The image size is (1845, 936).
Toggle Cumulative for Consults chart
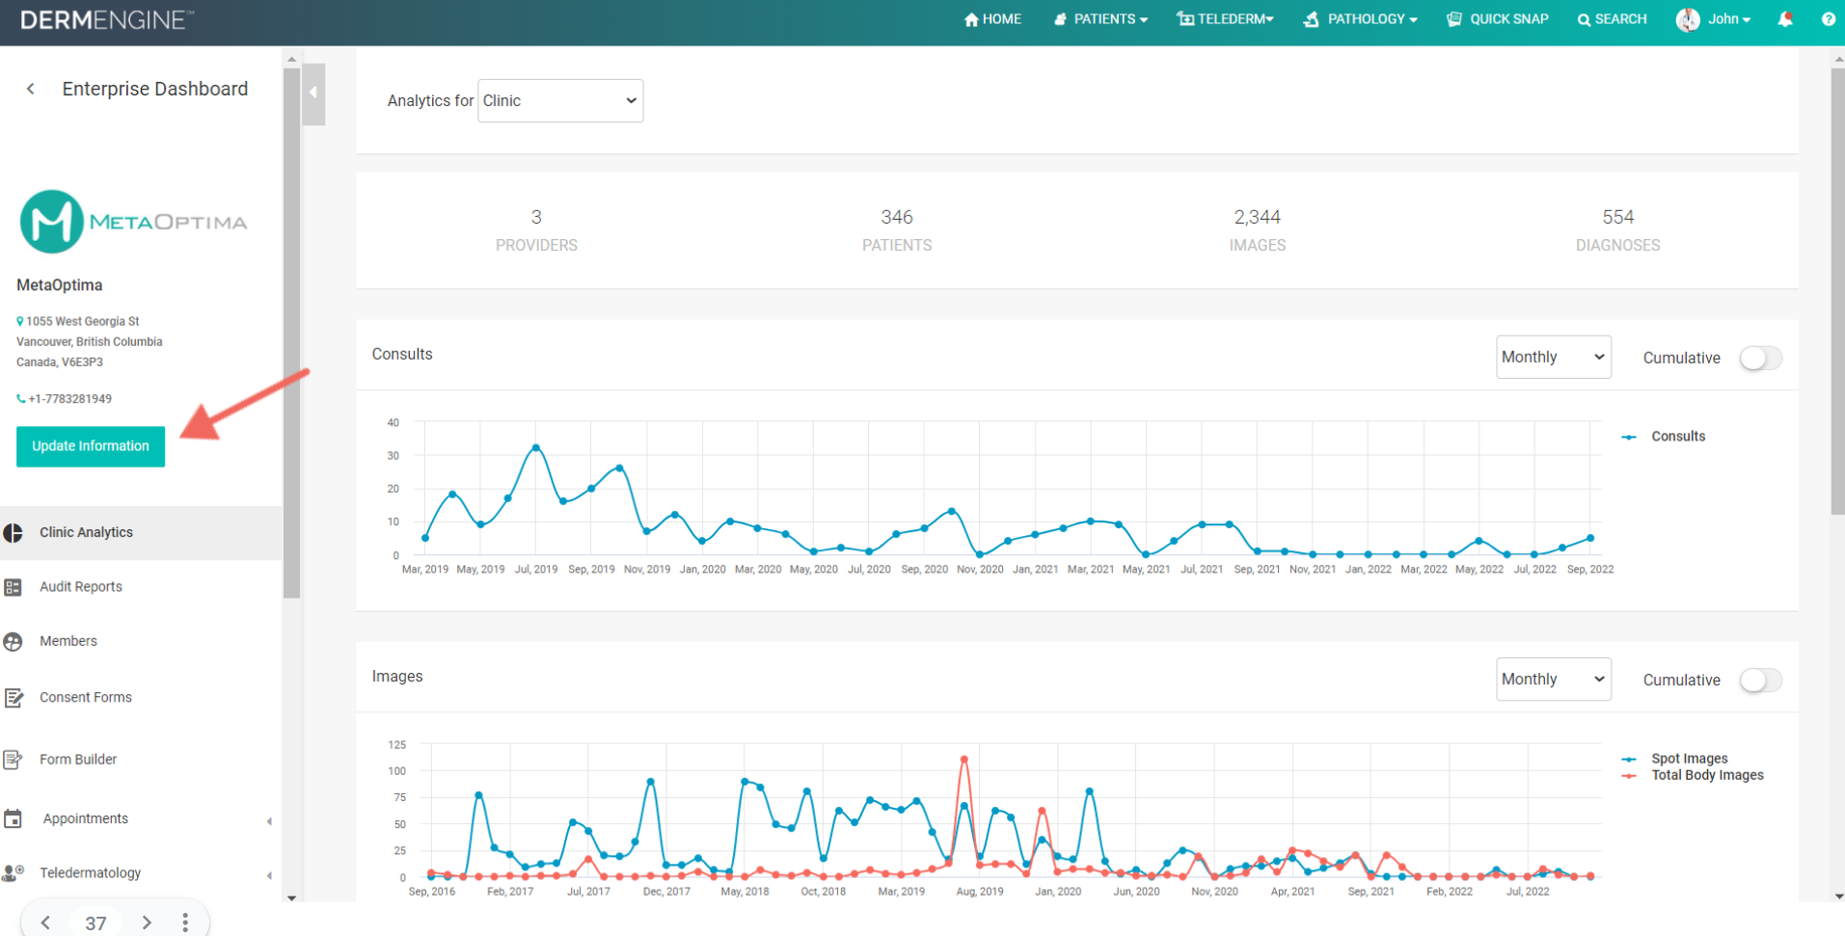(x=1760, y=358)
